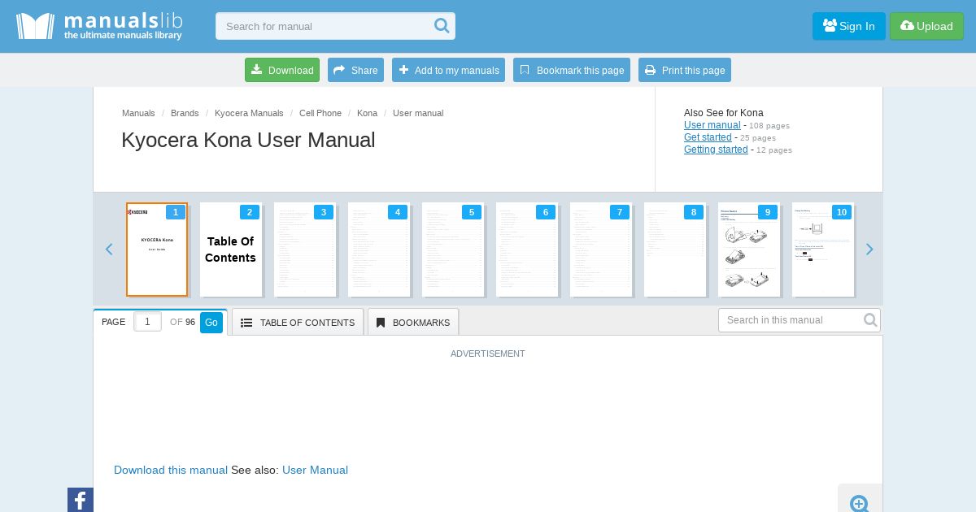The width and height of the screenshot is (976, 512).
Task: Click the Share button
Action: pos(355,70)
